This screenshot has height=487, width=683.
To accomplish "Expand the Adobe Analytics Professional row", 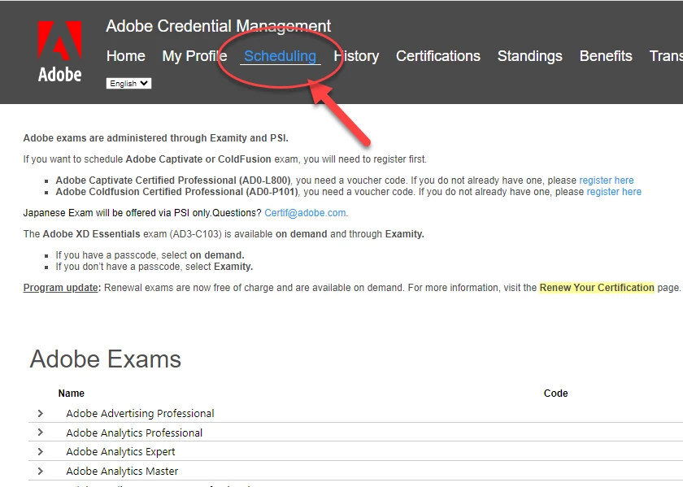I will point(41,433).
